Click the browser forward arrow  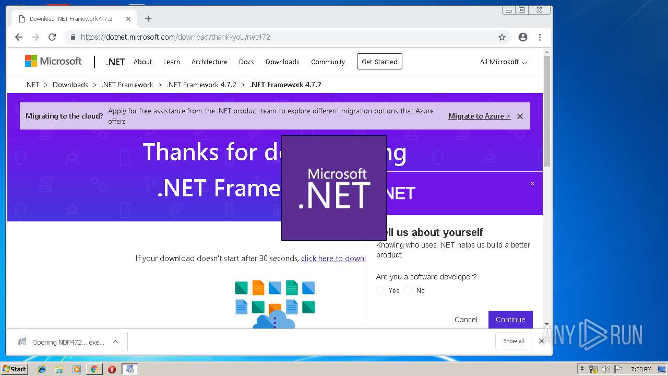35,37
